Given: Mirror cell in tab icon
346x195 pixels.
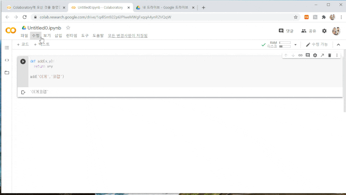Looking at the screenshot, I should pos(322,55).
